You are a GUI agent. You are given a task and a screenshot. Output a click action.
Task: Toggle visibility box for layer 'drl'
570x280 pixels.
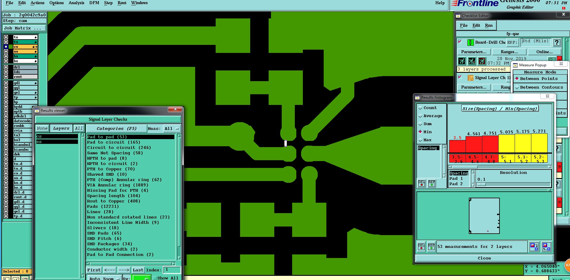(x=6, y=67)
